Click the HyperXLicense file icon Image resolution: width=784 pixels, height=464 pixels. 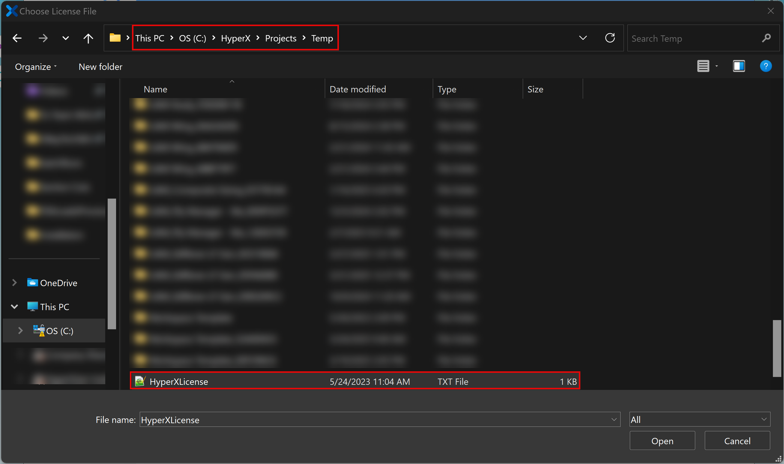tap(140, 381)
